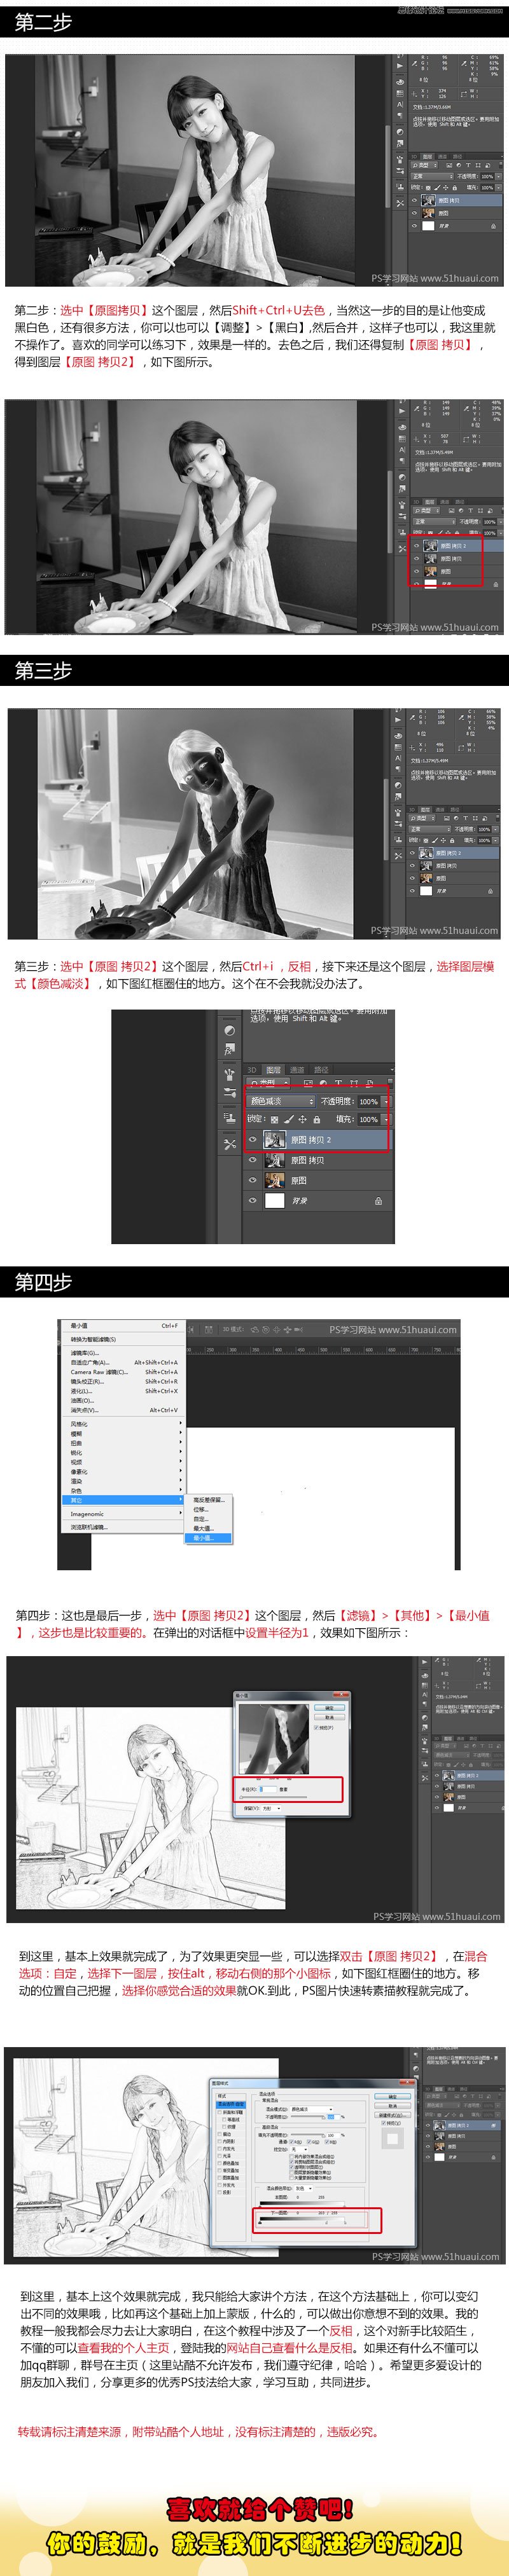Click the lock transparent pixels icon in the closeup

tap(275, 1120)
